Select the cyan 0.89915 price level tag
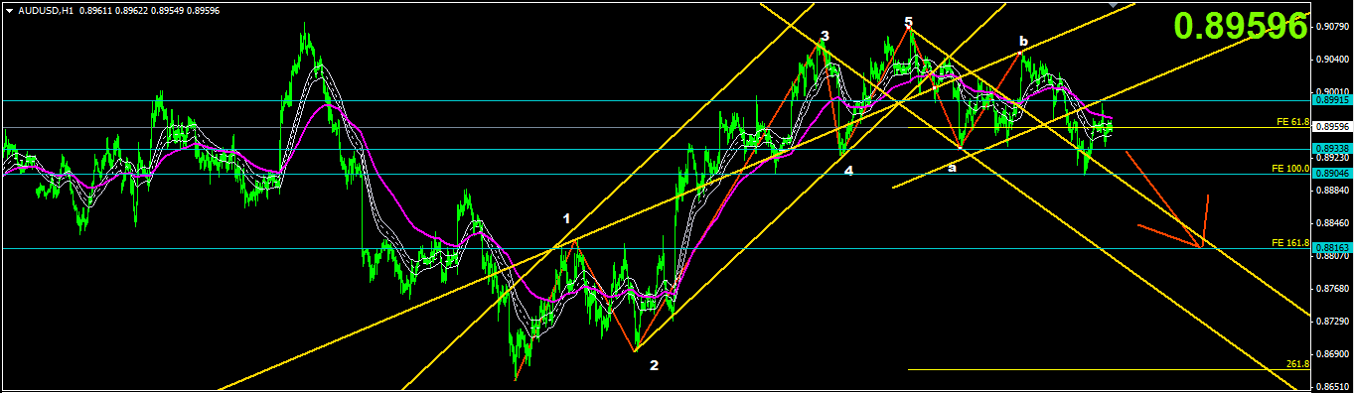This screenshot has height=393, width=1354. point(1331,100)
